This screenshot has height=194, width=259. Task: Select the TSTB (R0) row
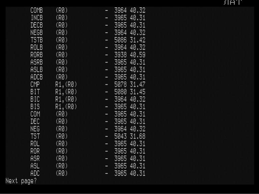tap(88, 40)
